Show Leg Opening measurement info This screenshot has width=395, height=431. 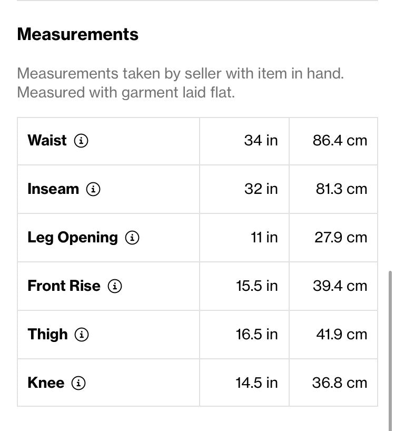(x=132, y=238)
